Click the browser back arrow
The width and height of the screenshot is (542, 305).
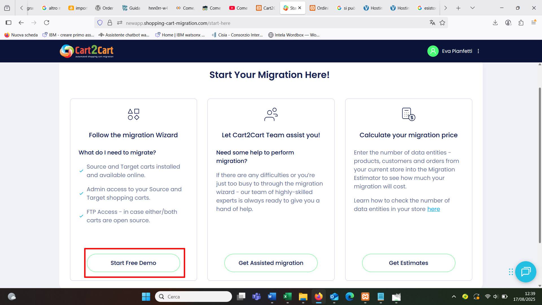point(21,23)
